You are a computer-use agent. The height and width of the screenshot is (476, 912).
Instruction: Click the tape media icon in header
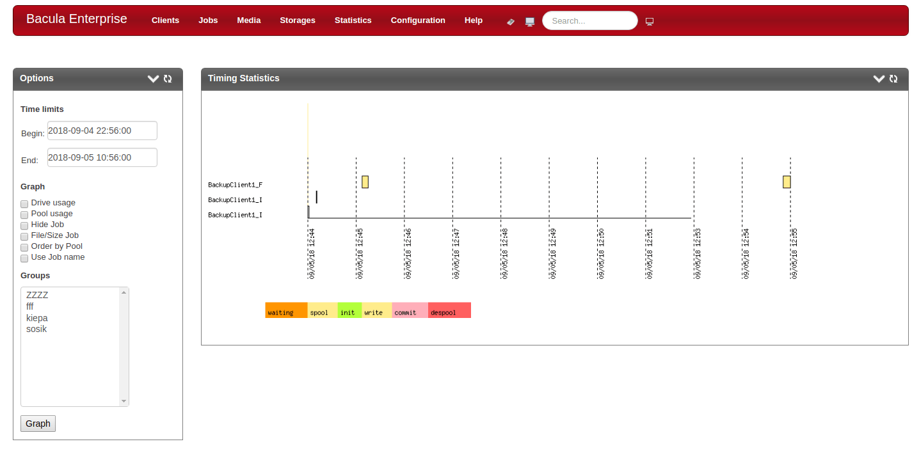pos(511,21)
